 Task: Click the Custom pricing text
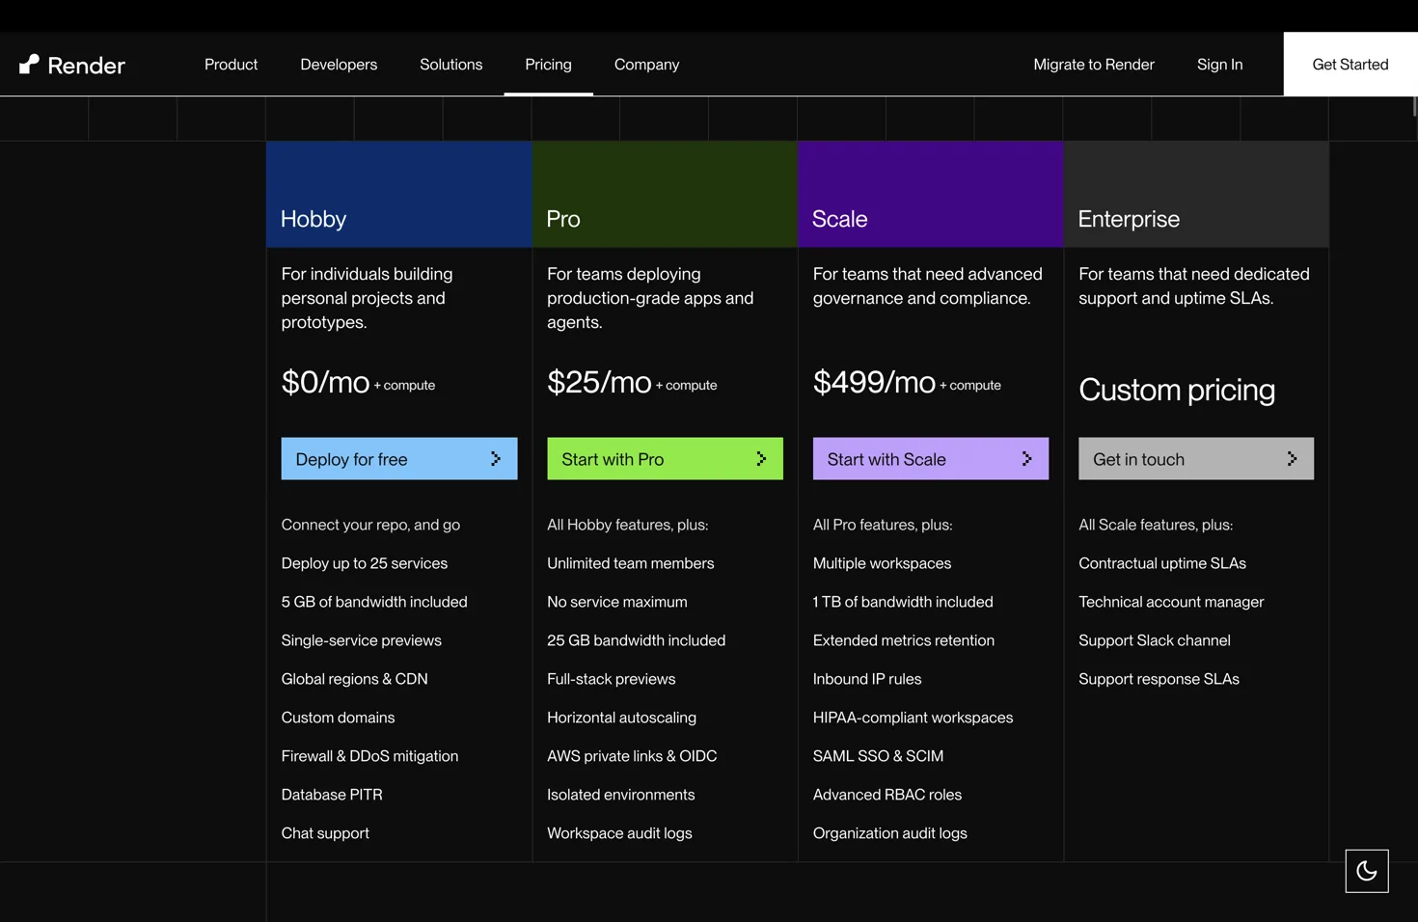click(1177, 390)
